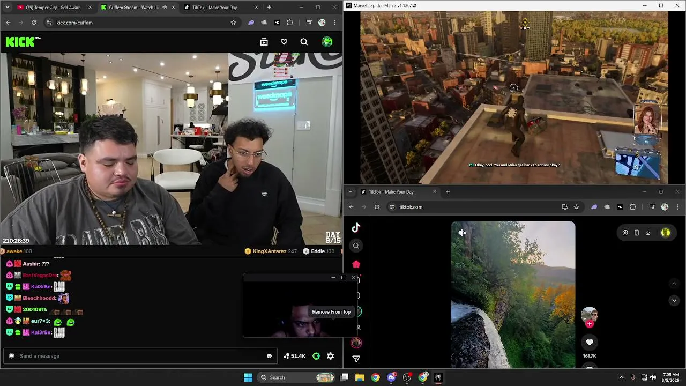Viewport: 686px width, 386px height.
Task: Open Kick chat settings gear
Action: pos(331,356)
